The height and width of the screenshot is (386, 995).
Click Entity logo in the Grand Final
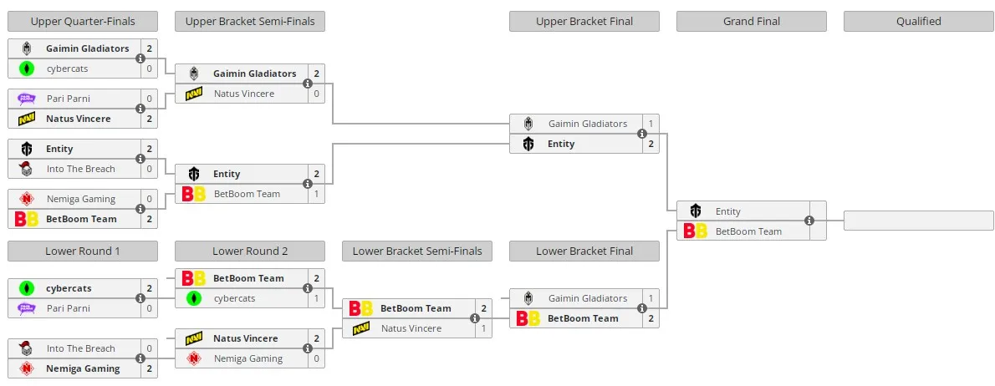696,211
